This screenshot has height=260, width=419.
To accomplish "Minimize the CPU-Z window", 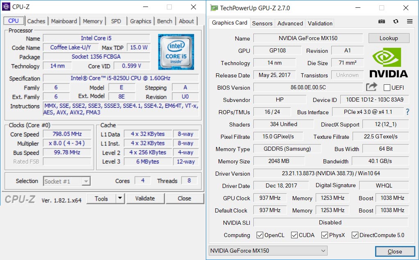I will [x=146, y=7].
